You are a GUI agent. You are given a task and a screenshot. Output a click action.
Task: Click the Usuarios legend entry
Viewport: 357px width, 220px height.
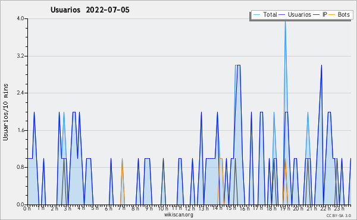pyautogui.click(x=295, y=14)
